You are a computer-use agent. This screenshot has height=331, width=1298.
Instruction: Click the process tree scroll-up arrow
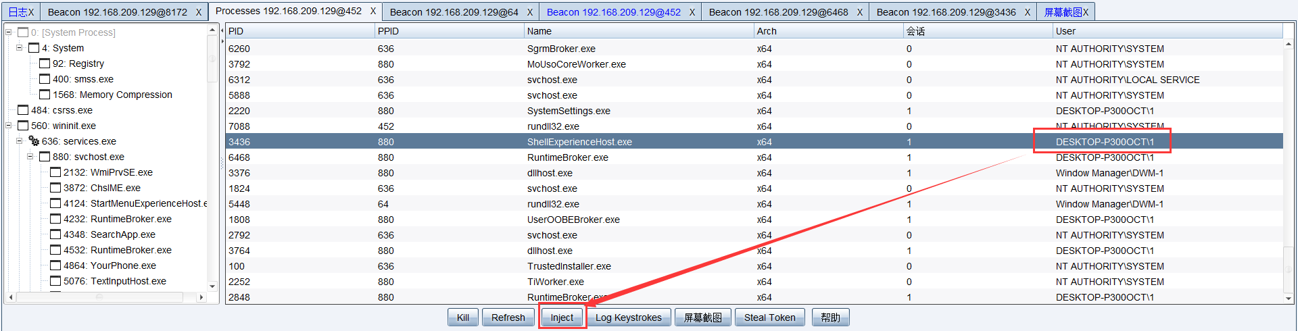tap(212, 30)
